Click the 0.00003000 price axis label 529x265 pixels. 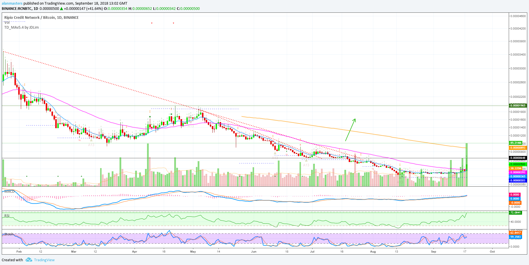(x=518, y=69)
